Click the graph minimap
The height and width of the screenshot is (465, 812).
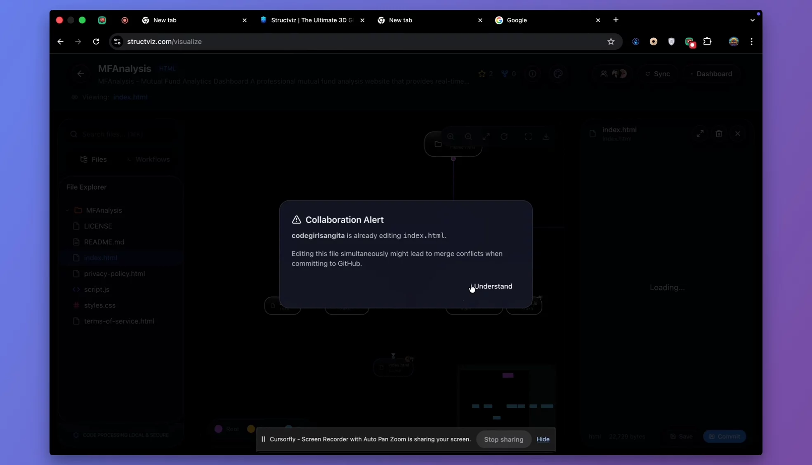[x=507, y=397]
